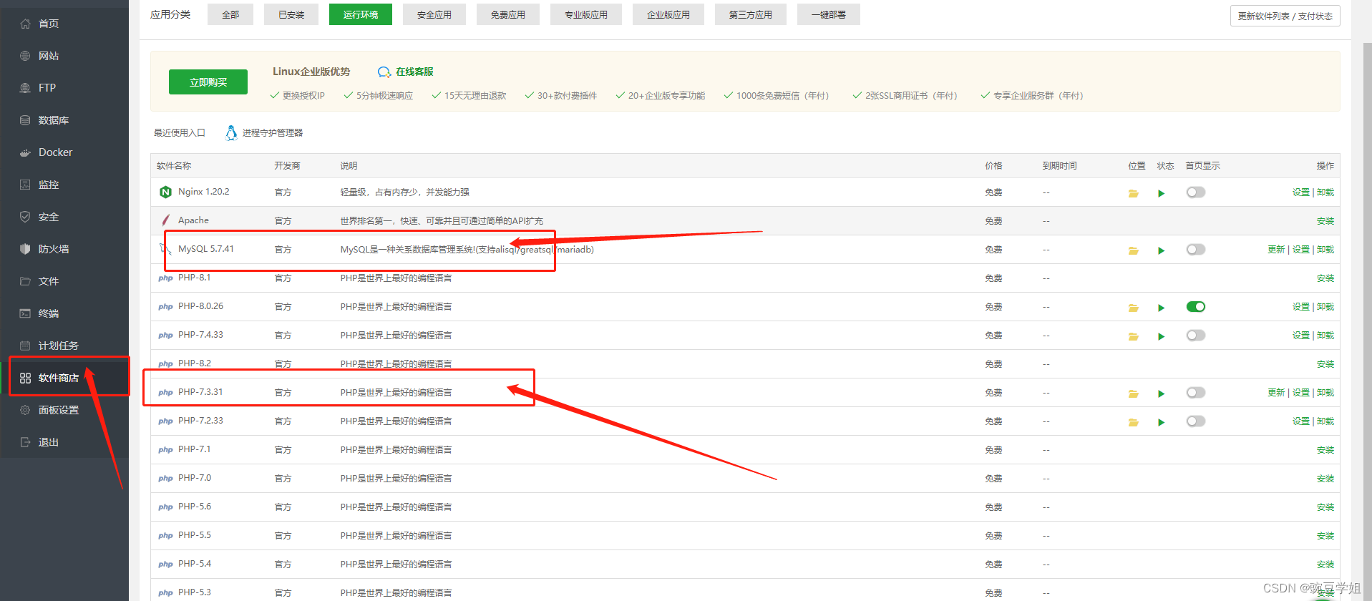Click the 软件名称 column header
Image resolution: width=1372 pixels, height=601 pixels.
tap(174, 166)
